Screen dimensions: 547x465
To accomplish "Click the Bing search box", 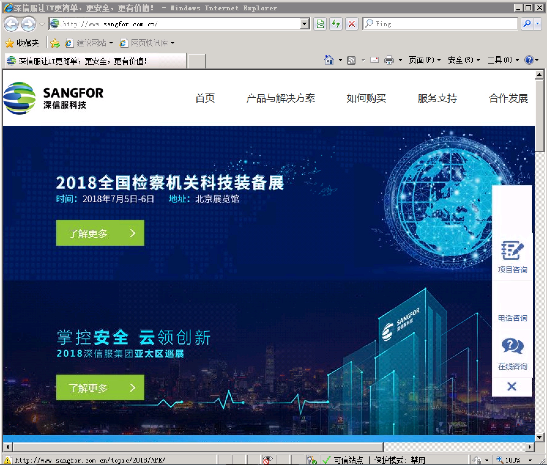I will [x=440, y=24].
